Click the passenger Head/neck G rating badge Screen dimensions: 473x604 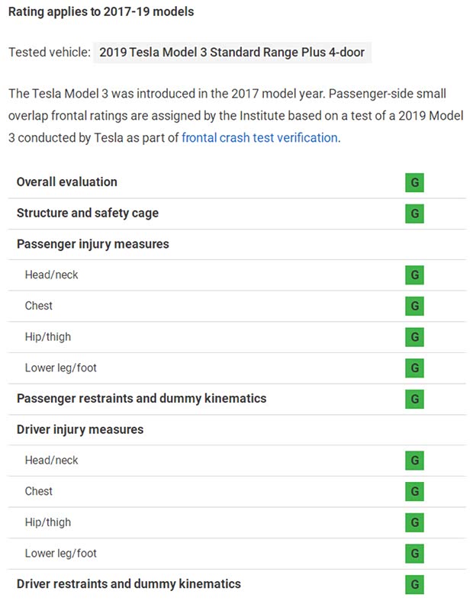(414, 275)
